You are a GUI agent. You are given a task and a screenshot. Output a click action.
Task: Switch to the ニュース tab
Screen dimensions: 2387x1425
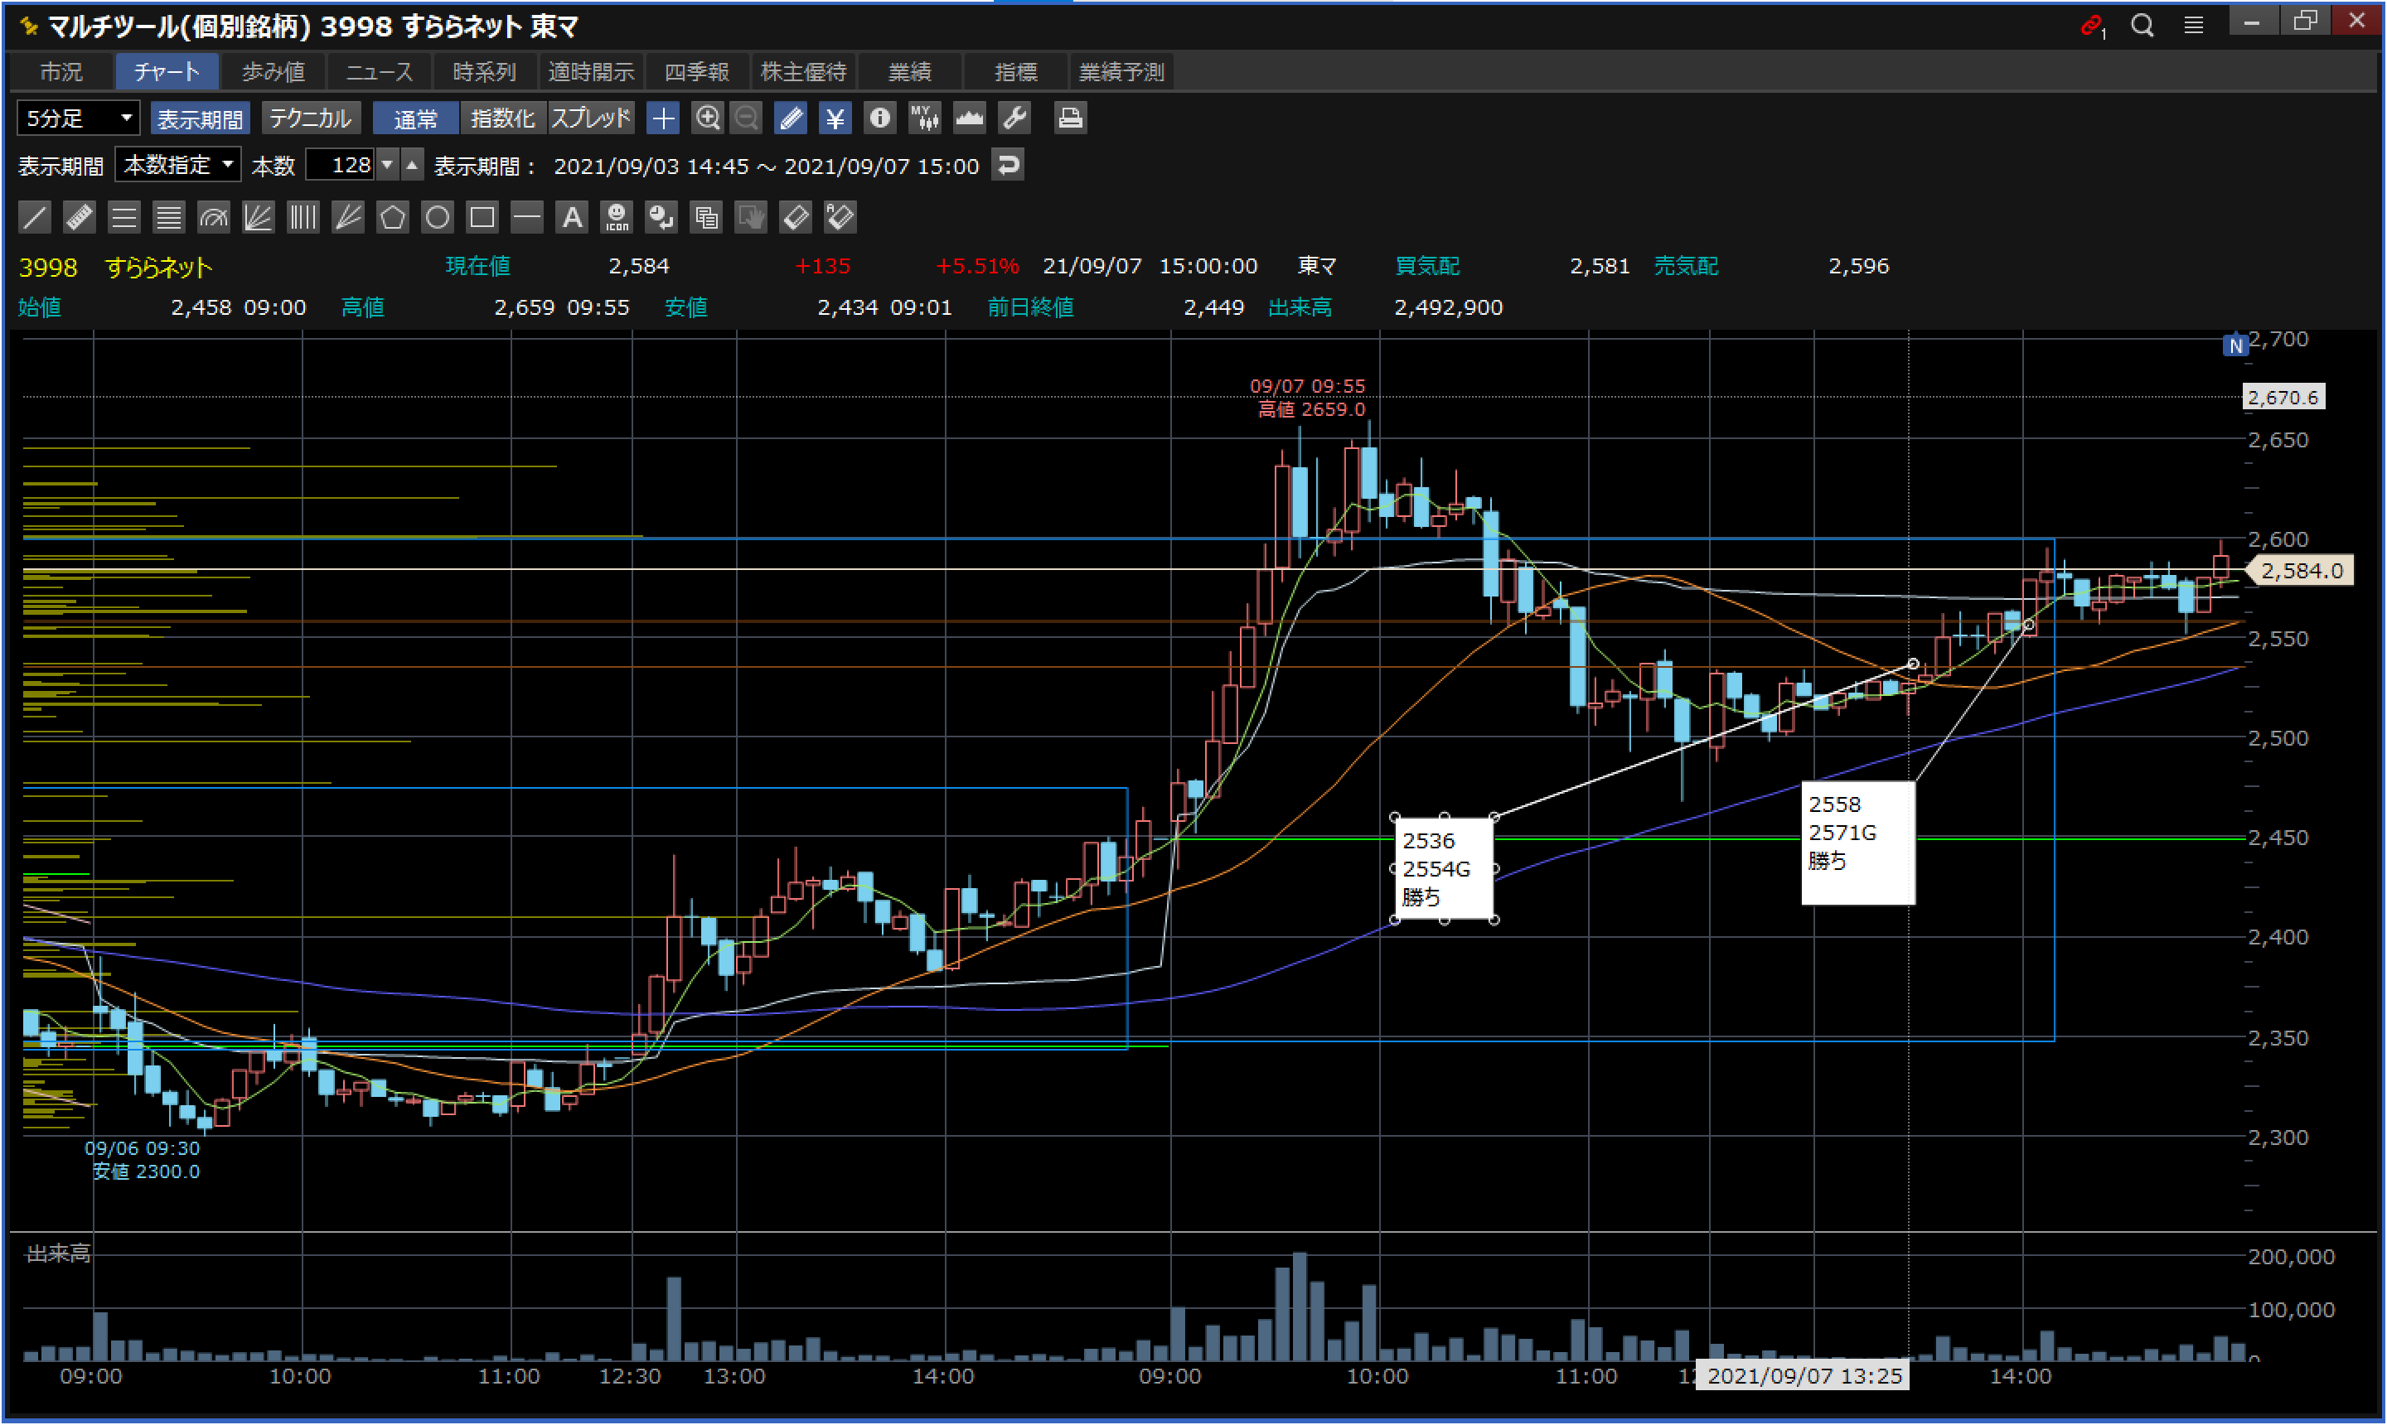click(x=379, y=72)
